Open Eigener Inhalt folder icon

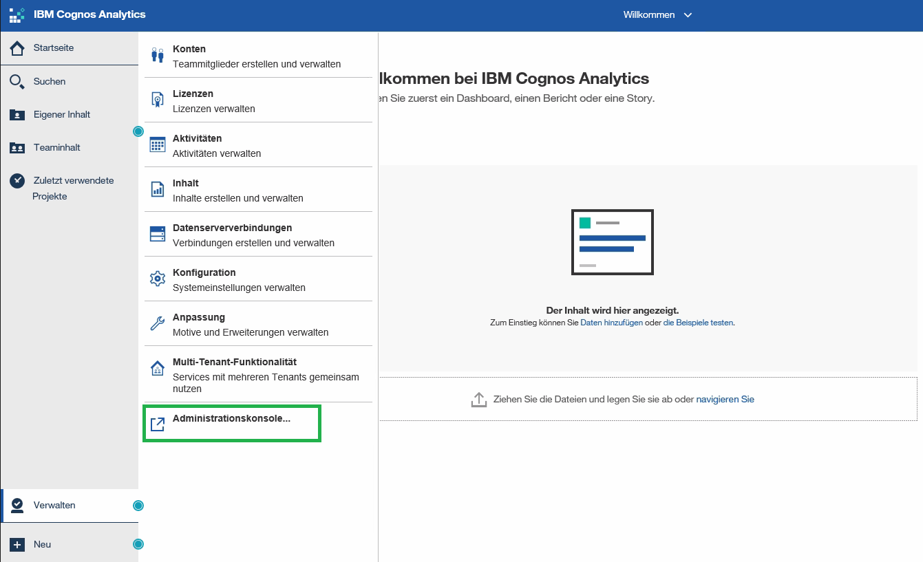click(17, 115)
